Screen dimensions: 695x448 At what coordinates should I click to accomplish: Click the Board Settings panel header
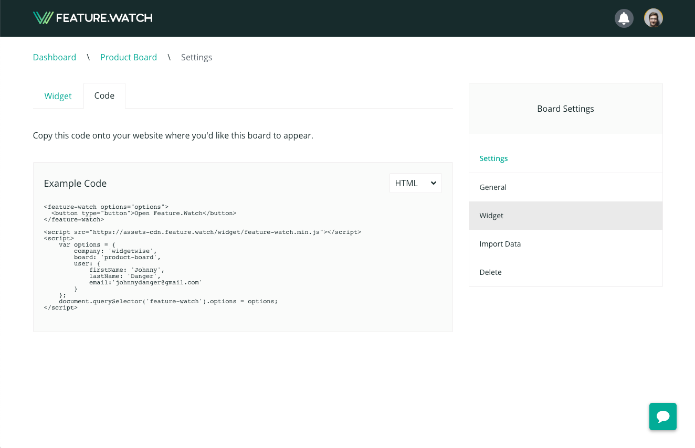pyautogui.click(x=565, y=109)
